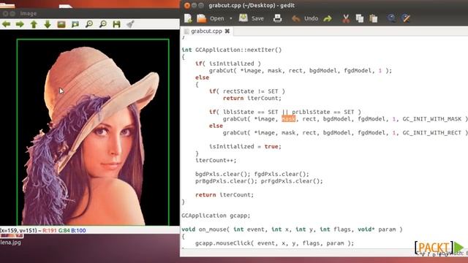468x263 pixels.
Task: Close the gedit window
Action: pos(187,5)
